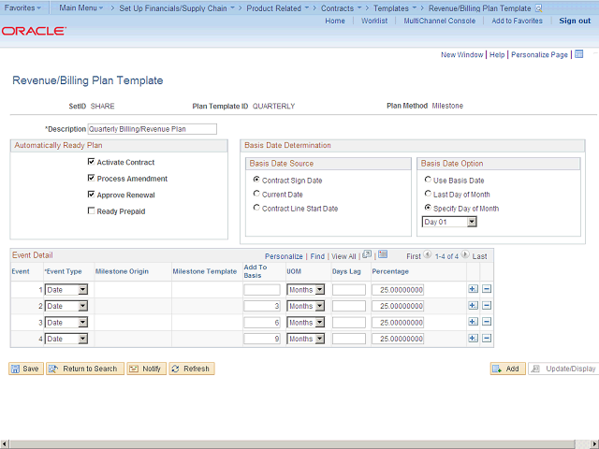Select Last Day of Month option
Image resolution: width=599 pixels, height=449 pixels.
[428, 194]
